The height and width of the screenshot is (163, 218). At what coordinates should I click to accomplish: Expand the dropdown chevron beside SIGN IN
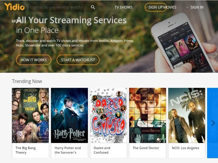[x=187, y=7]
